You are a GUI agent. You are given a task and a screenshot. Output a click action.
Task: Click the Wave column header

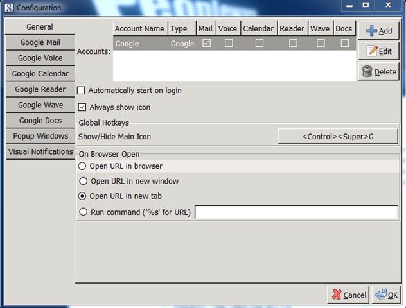[x=321, y=28]
